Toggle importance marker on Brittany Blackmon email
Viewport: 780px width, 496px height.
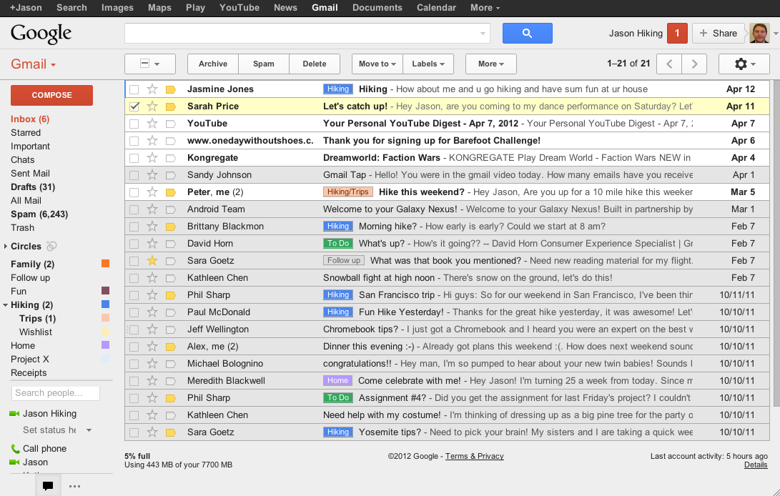pyautogui.click(x=171, y=227)
